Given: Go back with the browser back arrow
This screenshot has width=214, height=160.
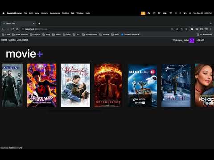Looking at the screenshot, I should click(4, 29).
